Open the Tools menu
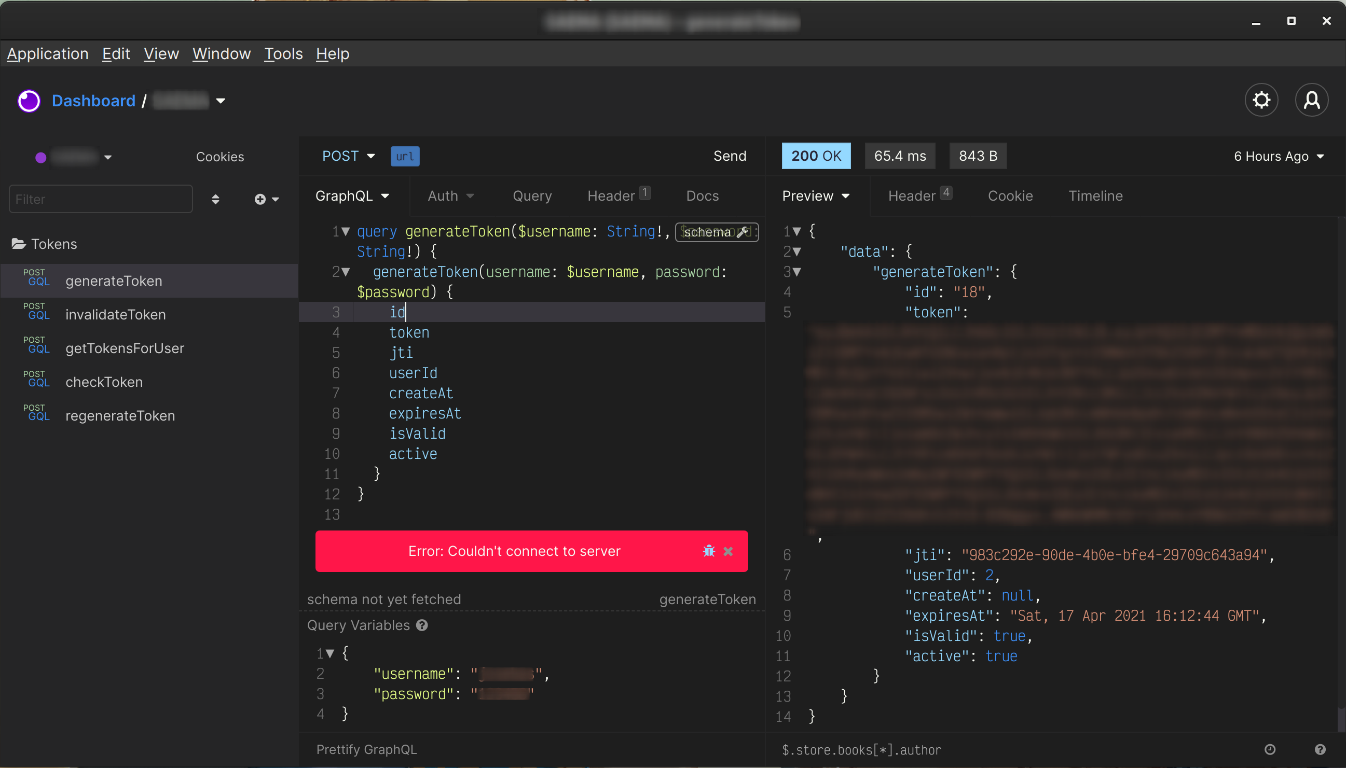The width and height of the screenshot is (1346, 768). click(x=283, y=54)
